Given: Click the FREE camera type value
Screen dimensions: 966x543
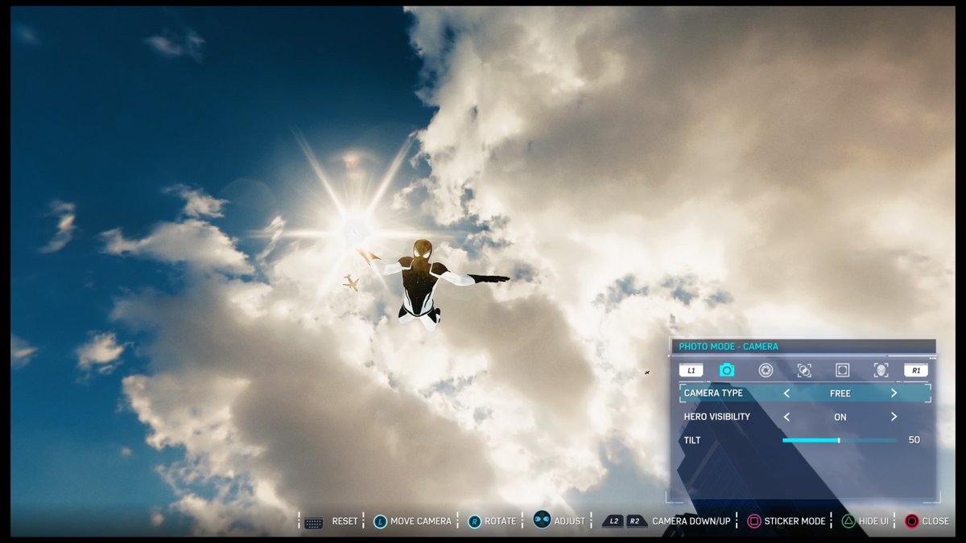Looking at the screenshot, I should (840, 393).
